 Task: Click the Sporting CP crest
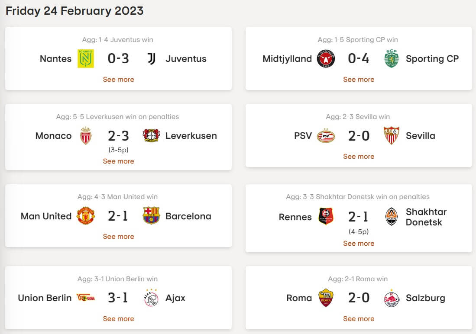pos(391,58)
